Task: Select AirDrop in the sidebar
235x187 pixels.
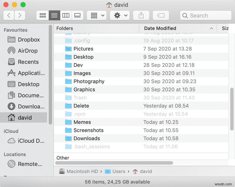Action: click(28, 51)
